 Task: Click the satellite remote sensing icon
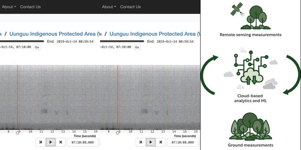click(238, 12)
